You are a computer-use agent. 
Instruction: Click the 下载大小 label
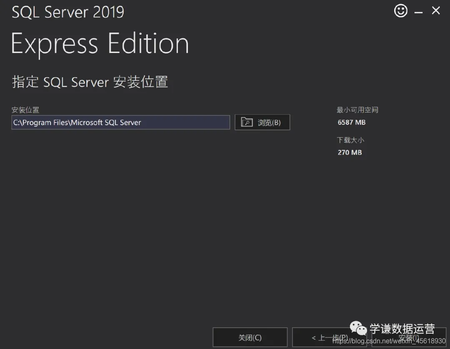pos(350,140)
